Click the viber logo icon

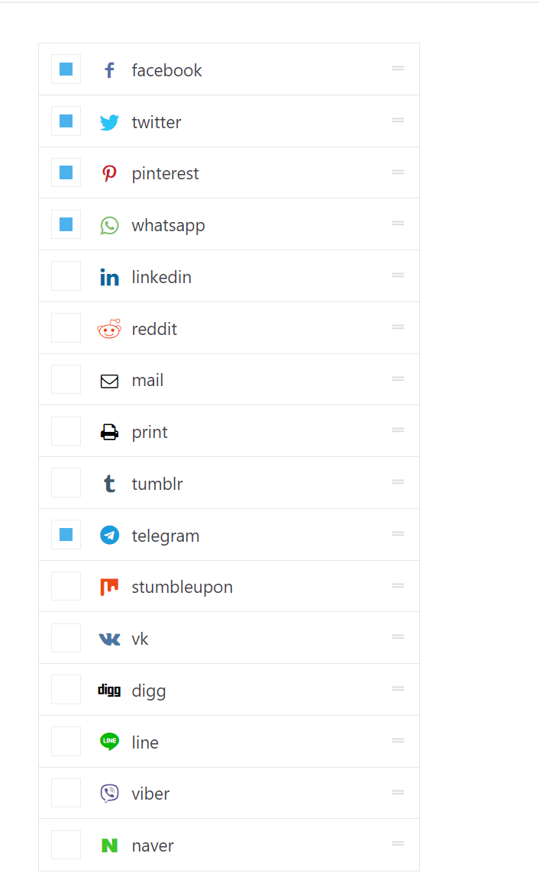pyautogui.click(x=109, y=793)
